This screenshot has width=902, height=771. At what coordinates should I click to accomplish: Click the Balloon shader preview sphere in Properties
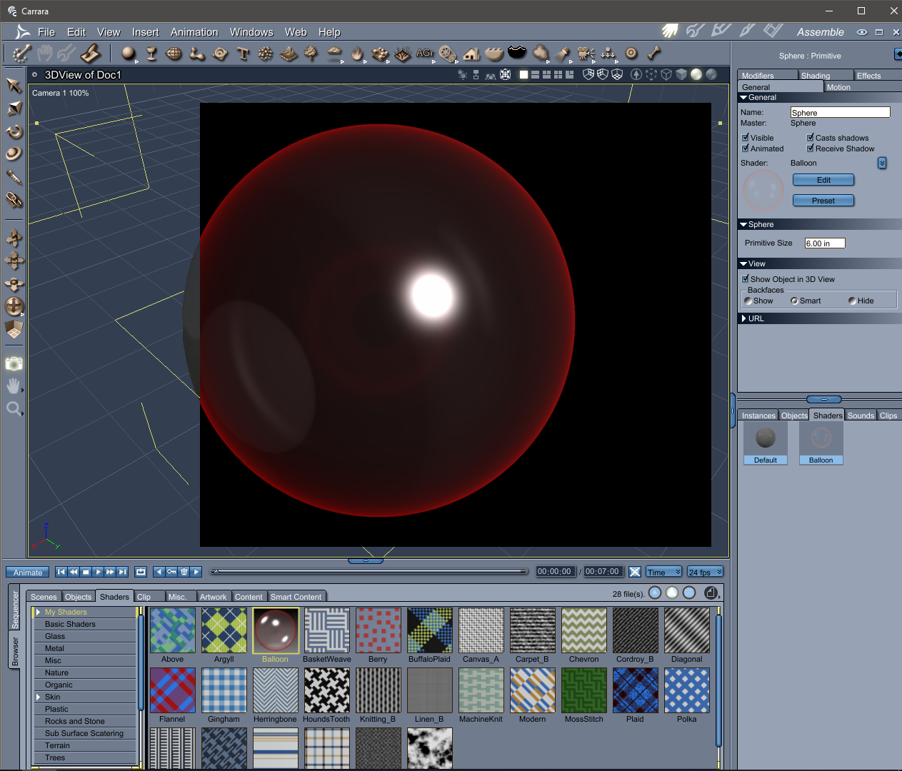[x=763, y=190]
